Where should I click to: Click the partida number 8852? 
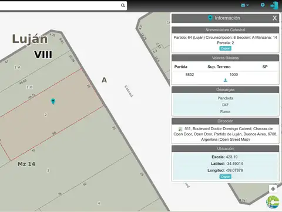pos(190,75)
